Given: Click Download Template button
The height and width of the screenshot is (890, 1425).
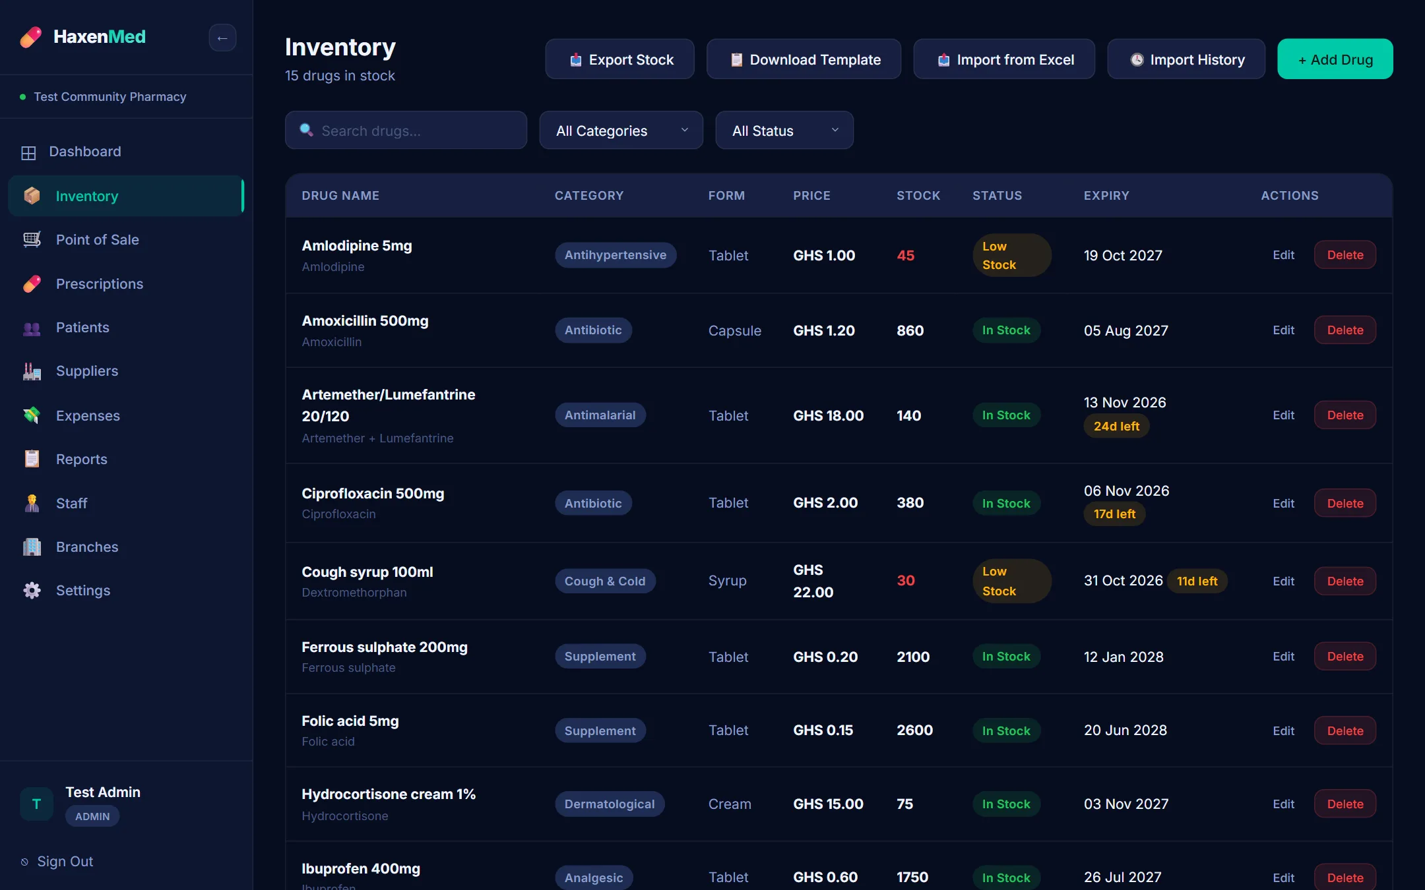Looking at the screenshot, I should point(804,59).
